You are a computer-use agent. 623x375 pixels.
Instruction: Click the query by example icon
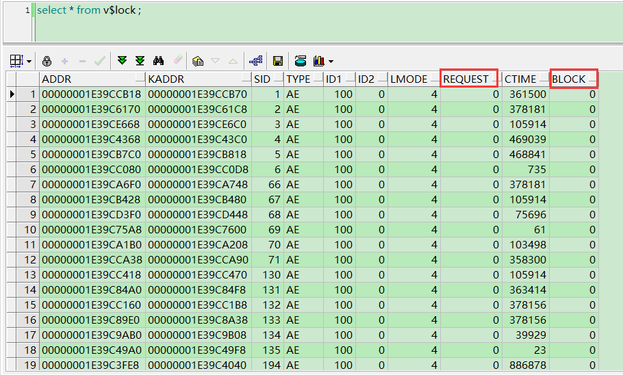[x=198, y=61]
